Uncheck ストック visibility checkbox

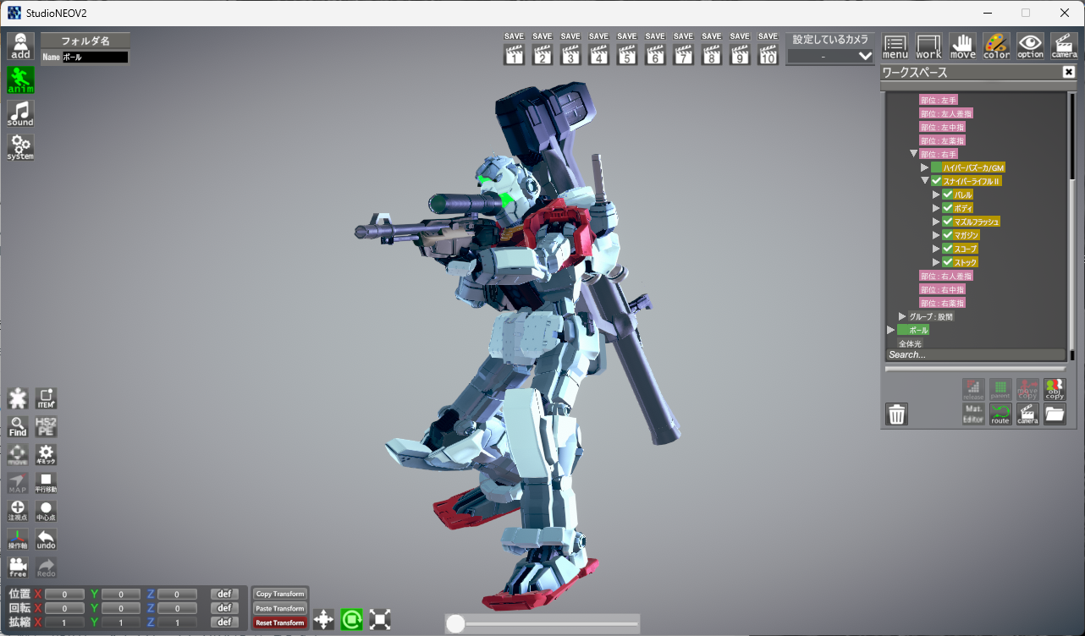pos(948,262)
